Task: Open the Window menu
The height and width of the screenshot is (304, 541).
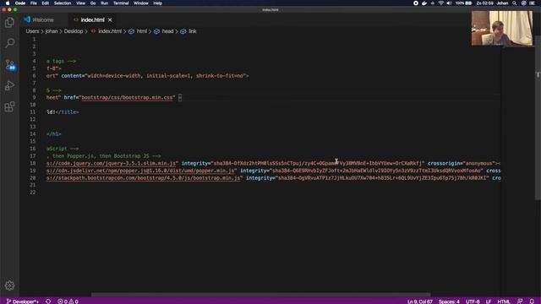Action: tap(141, 3)
